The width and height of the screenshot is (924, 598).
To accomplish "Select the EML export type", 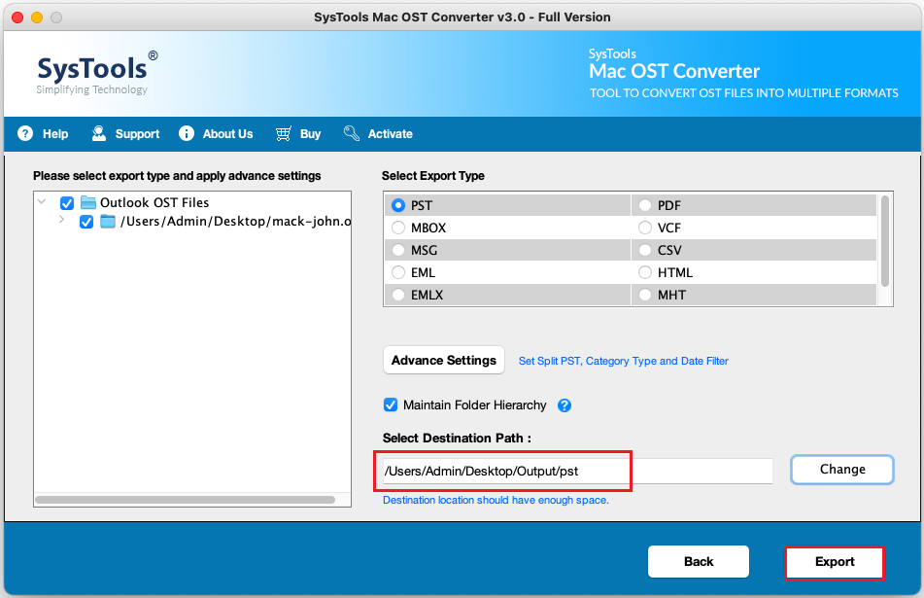I will pos(398,272).
